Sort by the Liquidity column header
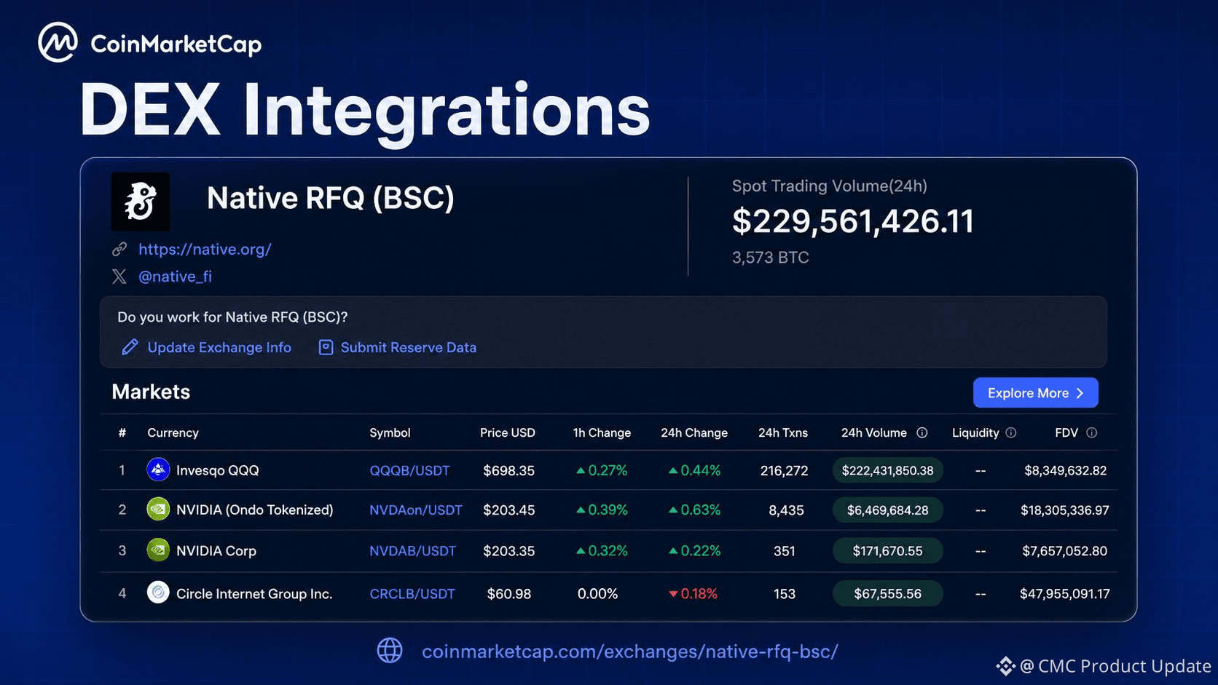1218x685 pixels. click(x=975, y=432)
